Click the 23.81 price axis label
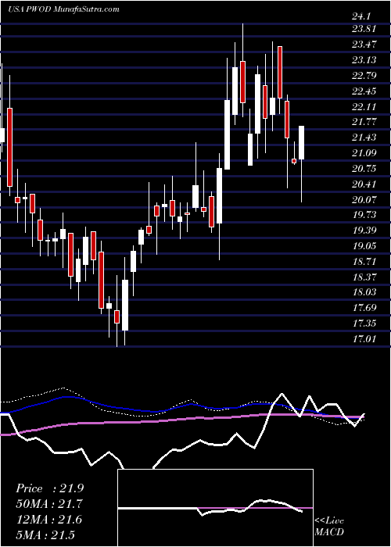Screen dimensions: 391x547 (x=364, y=29)
